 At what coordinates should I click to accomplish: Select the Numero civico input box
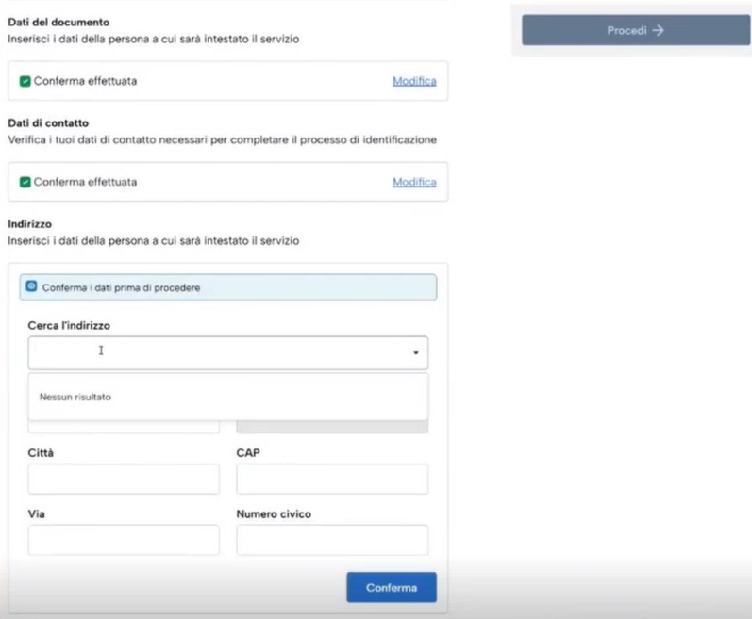coord(331,540)
